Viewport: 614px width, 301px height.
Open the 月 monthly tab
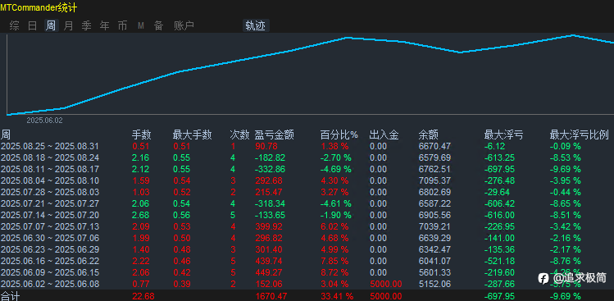coord(69,26)
